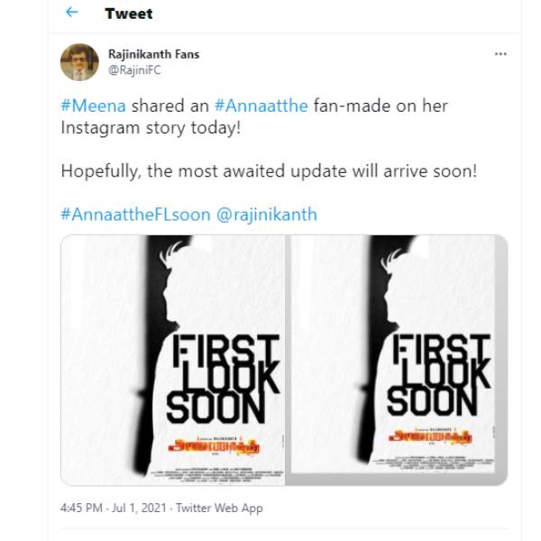Click the tweet text about Instagram story

point(254,116)
